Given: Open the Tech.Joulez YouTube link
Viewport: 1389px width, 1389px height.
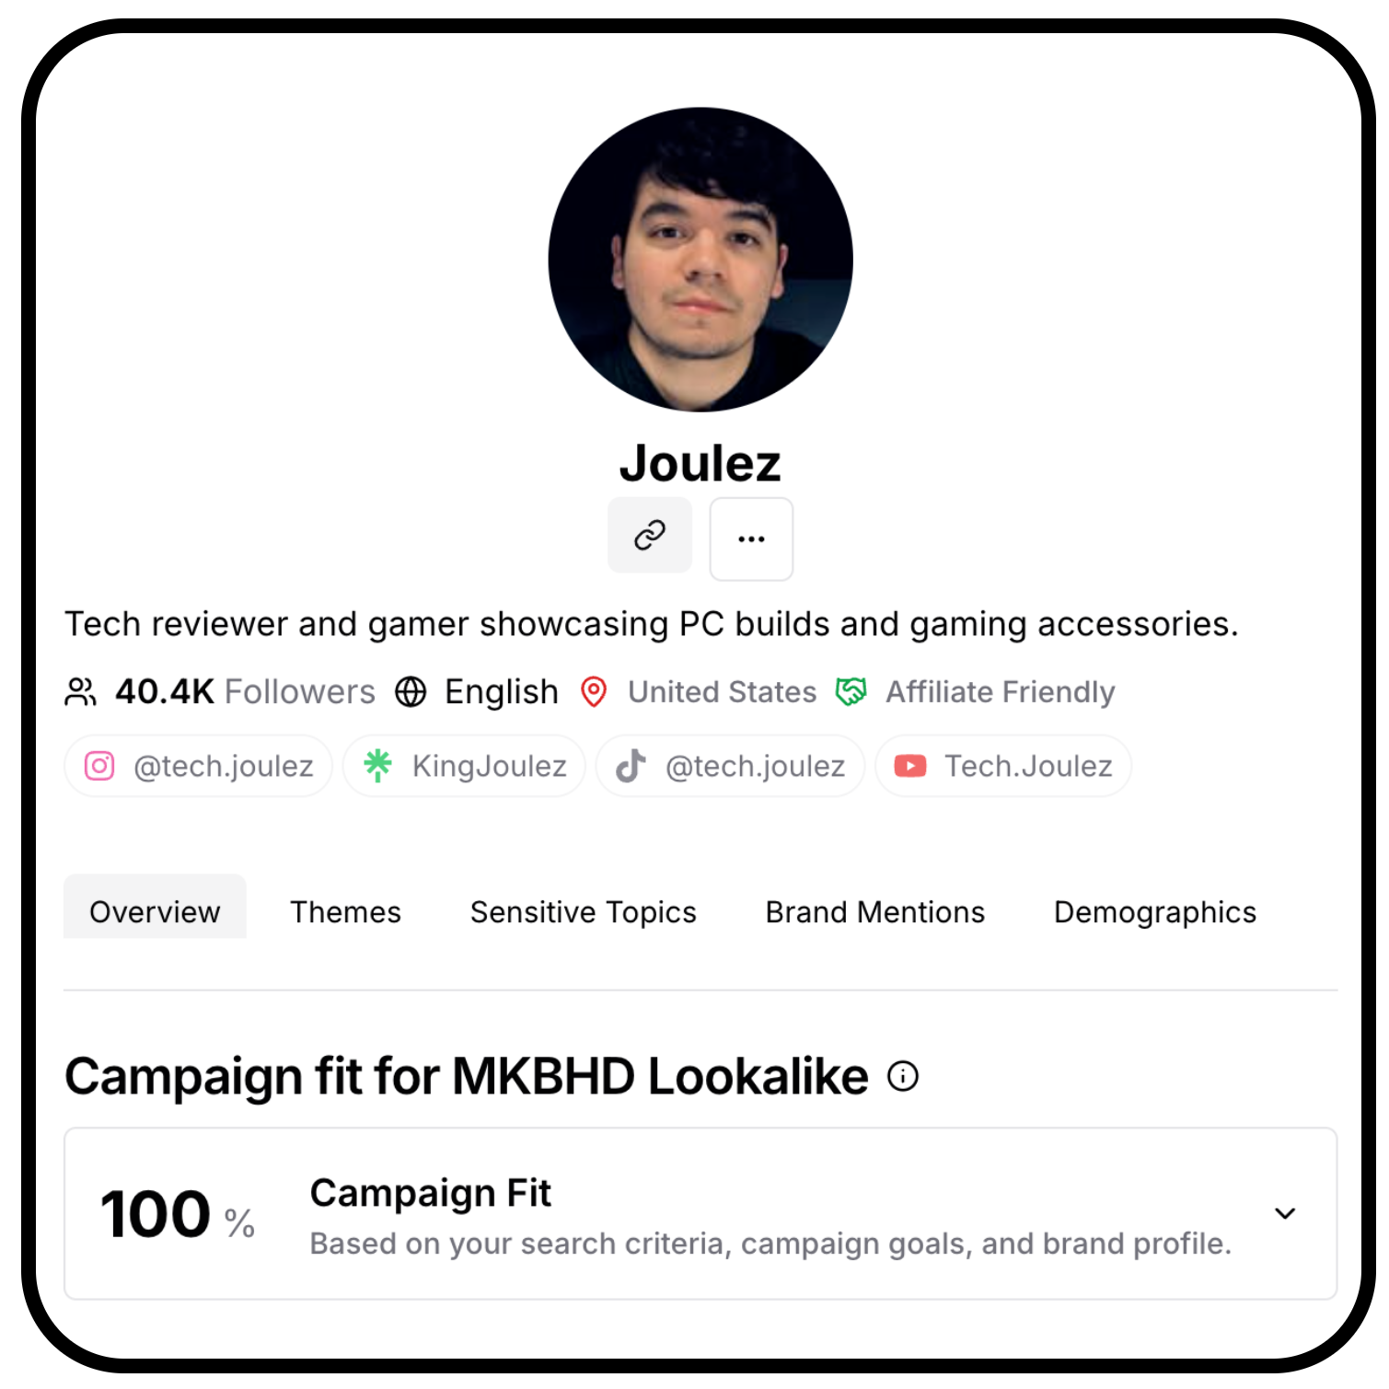Looking at the screenshot, I should click(1003, 766).
